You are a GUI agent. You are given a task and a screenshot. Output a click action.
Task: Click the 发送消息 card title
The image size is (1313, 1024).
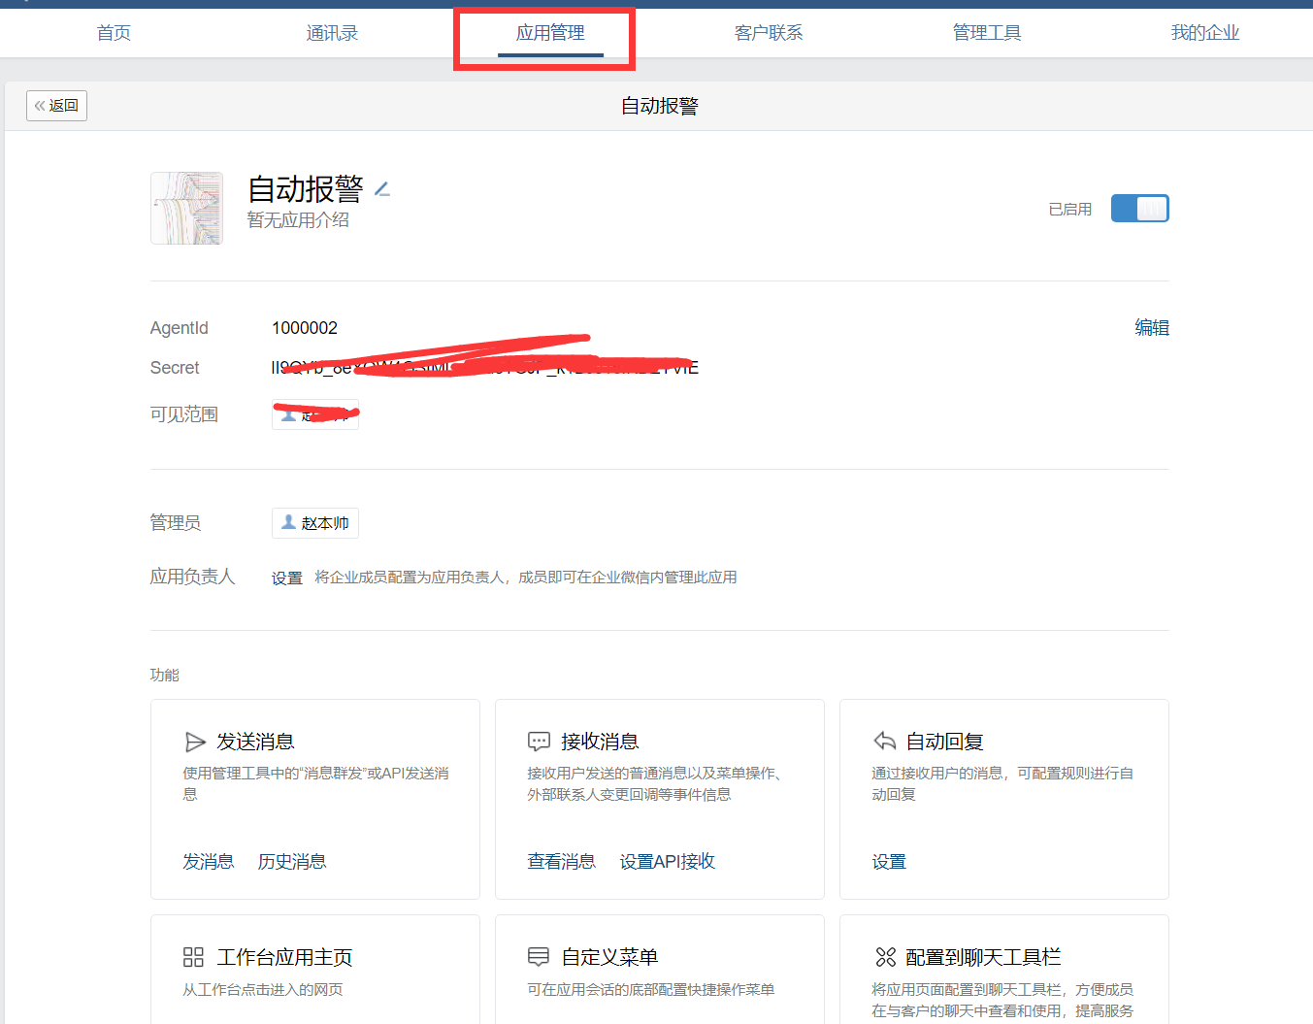(255, 743)
